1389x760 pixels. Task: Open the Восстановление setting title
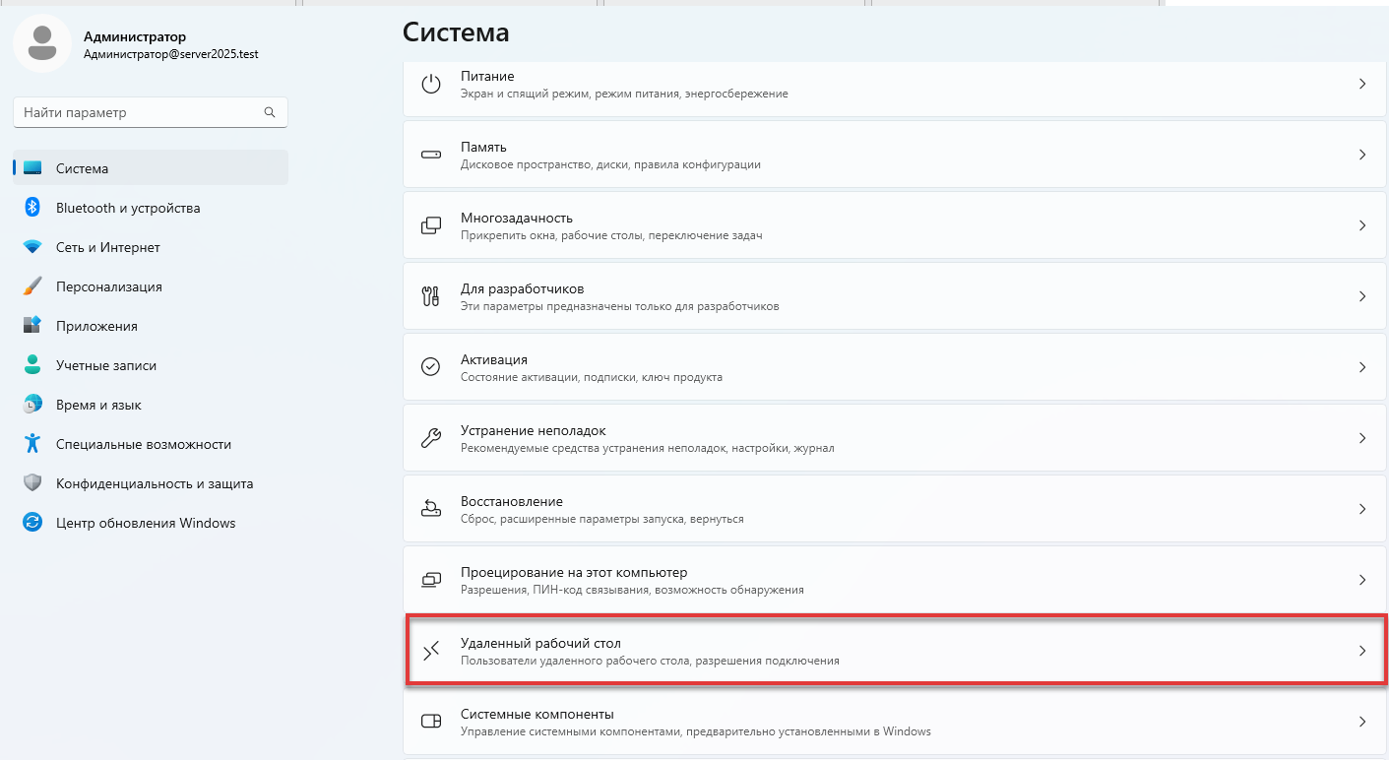[x=512, y=501]
